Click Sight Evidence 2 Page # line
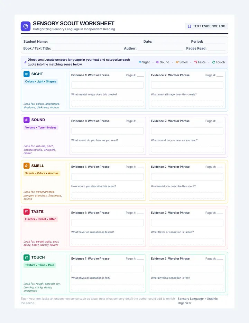The height and width of the screenshot is (323, 249). tap(220, 76)
